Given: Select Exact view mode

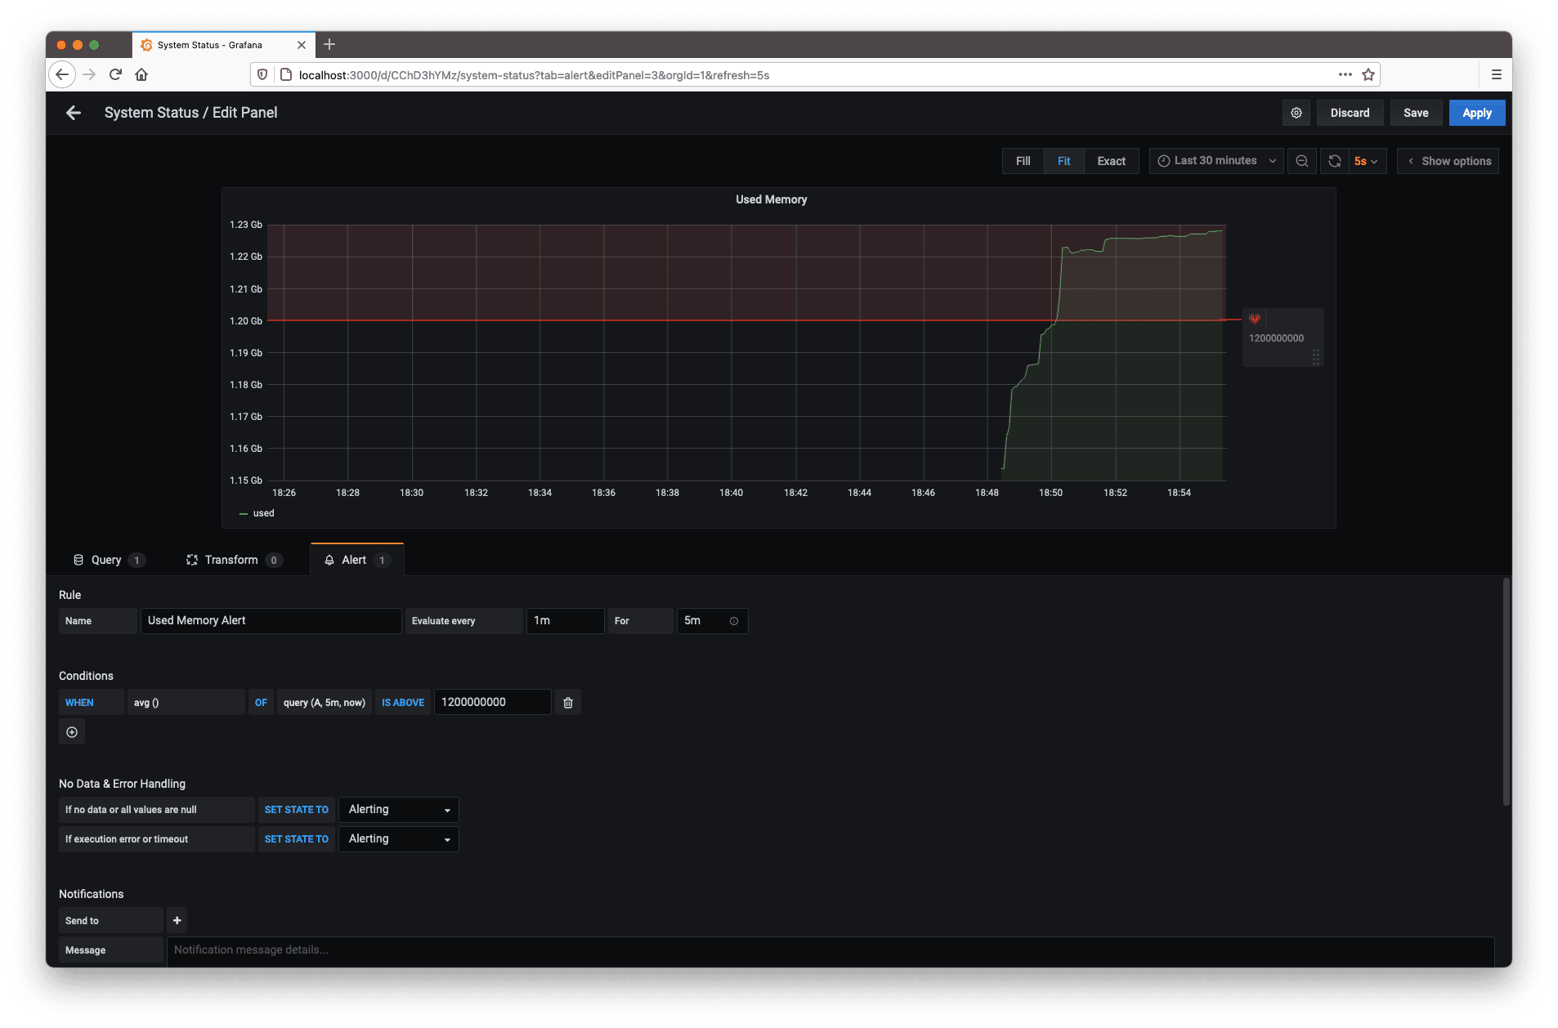Looking at the screenshot, I should [x=1111, y=161].
